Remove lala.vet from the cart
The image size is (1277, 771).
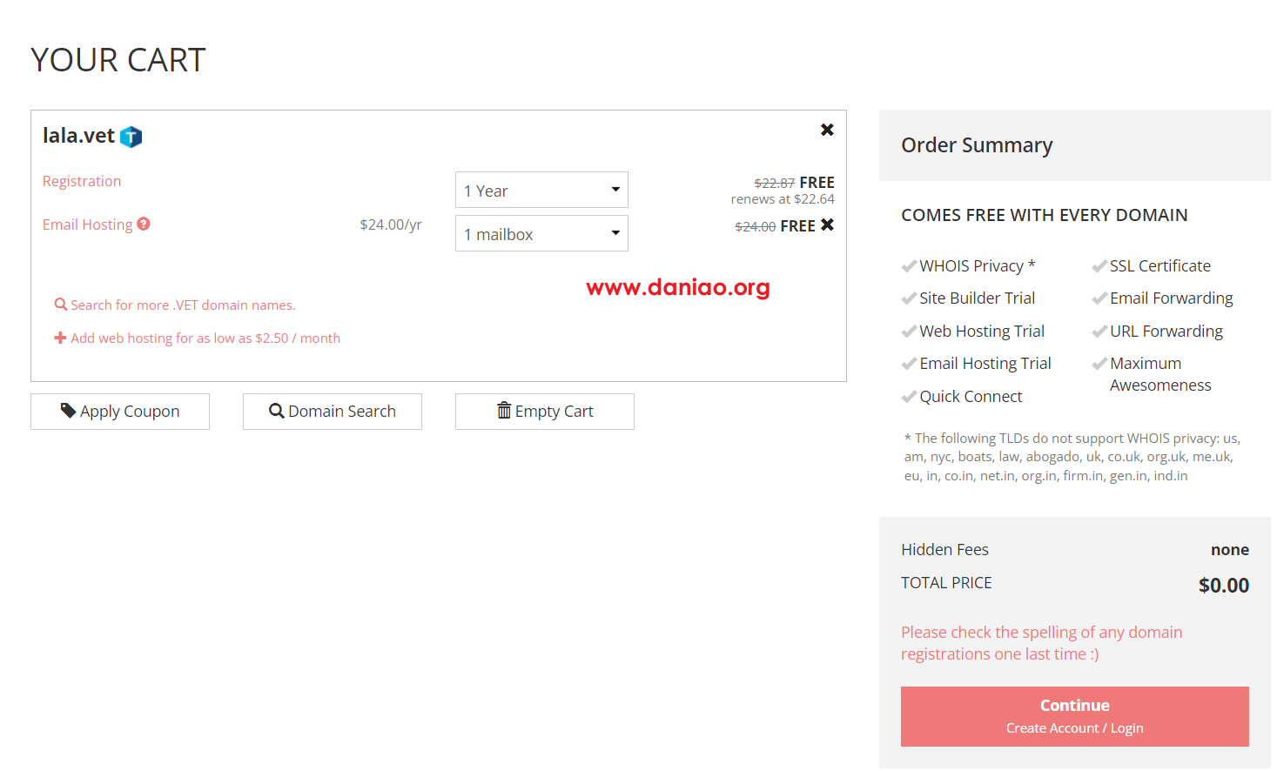click(827, 130)
